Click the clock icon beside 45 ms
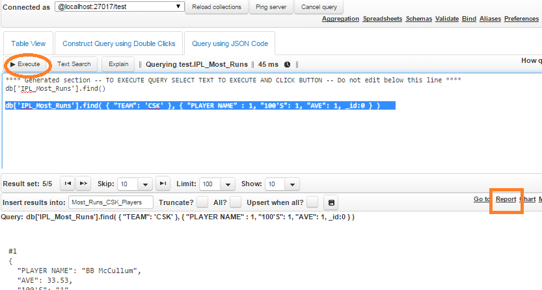Screen dimensions: 542x290 [287, 64]
